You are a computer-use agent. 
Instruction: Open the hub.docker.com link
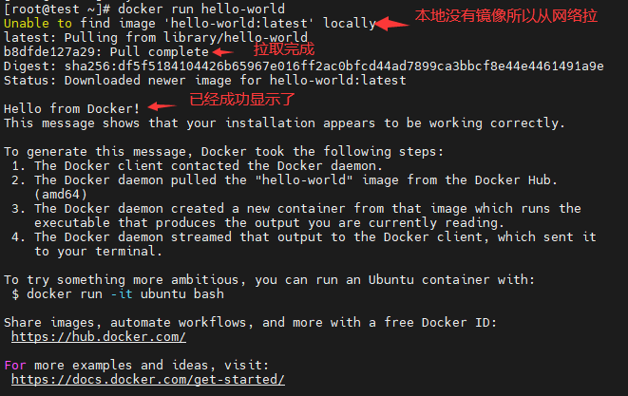point(99,337)
